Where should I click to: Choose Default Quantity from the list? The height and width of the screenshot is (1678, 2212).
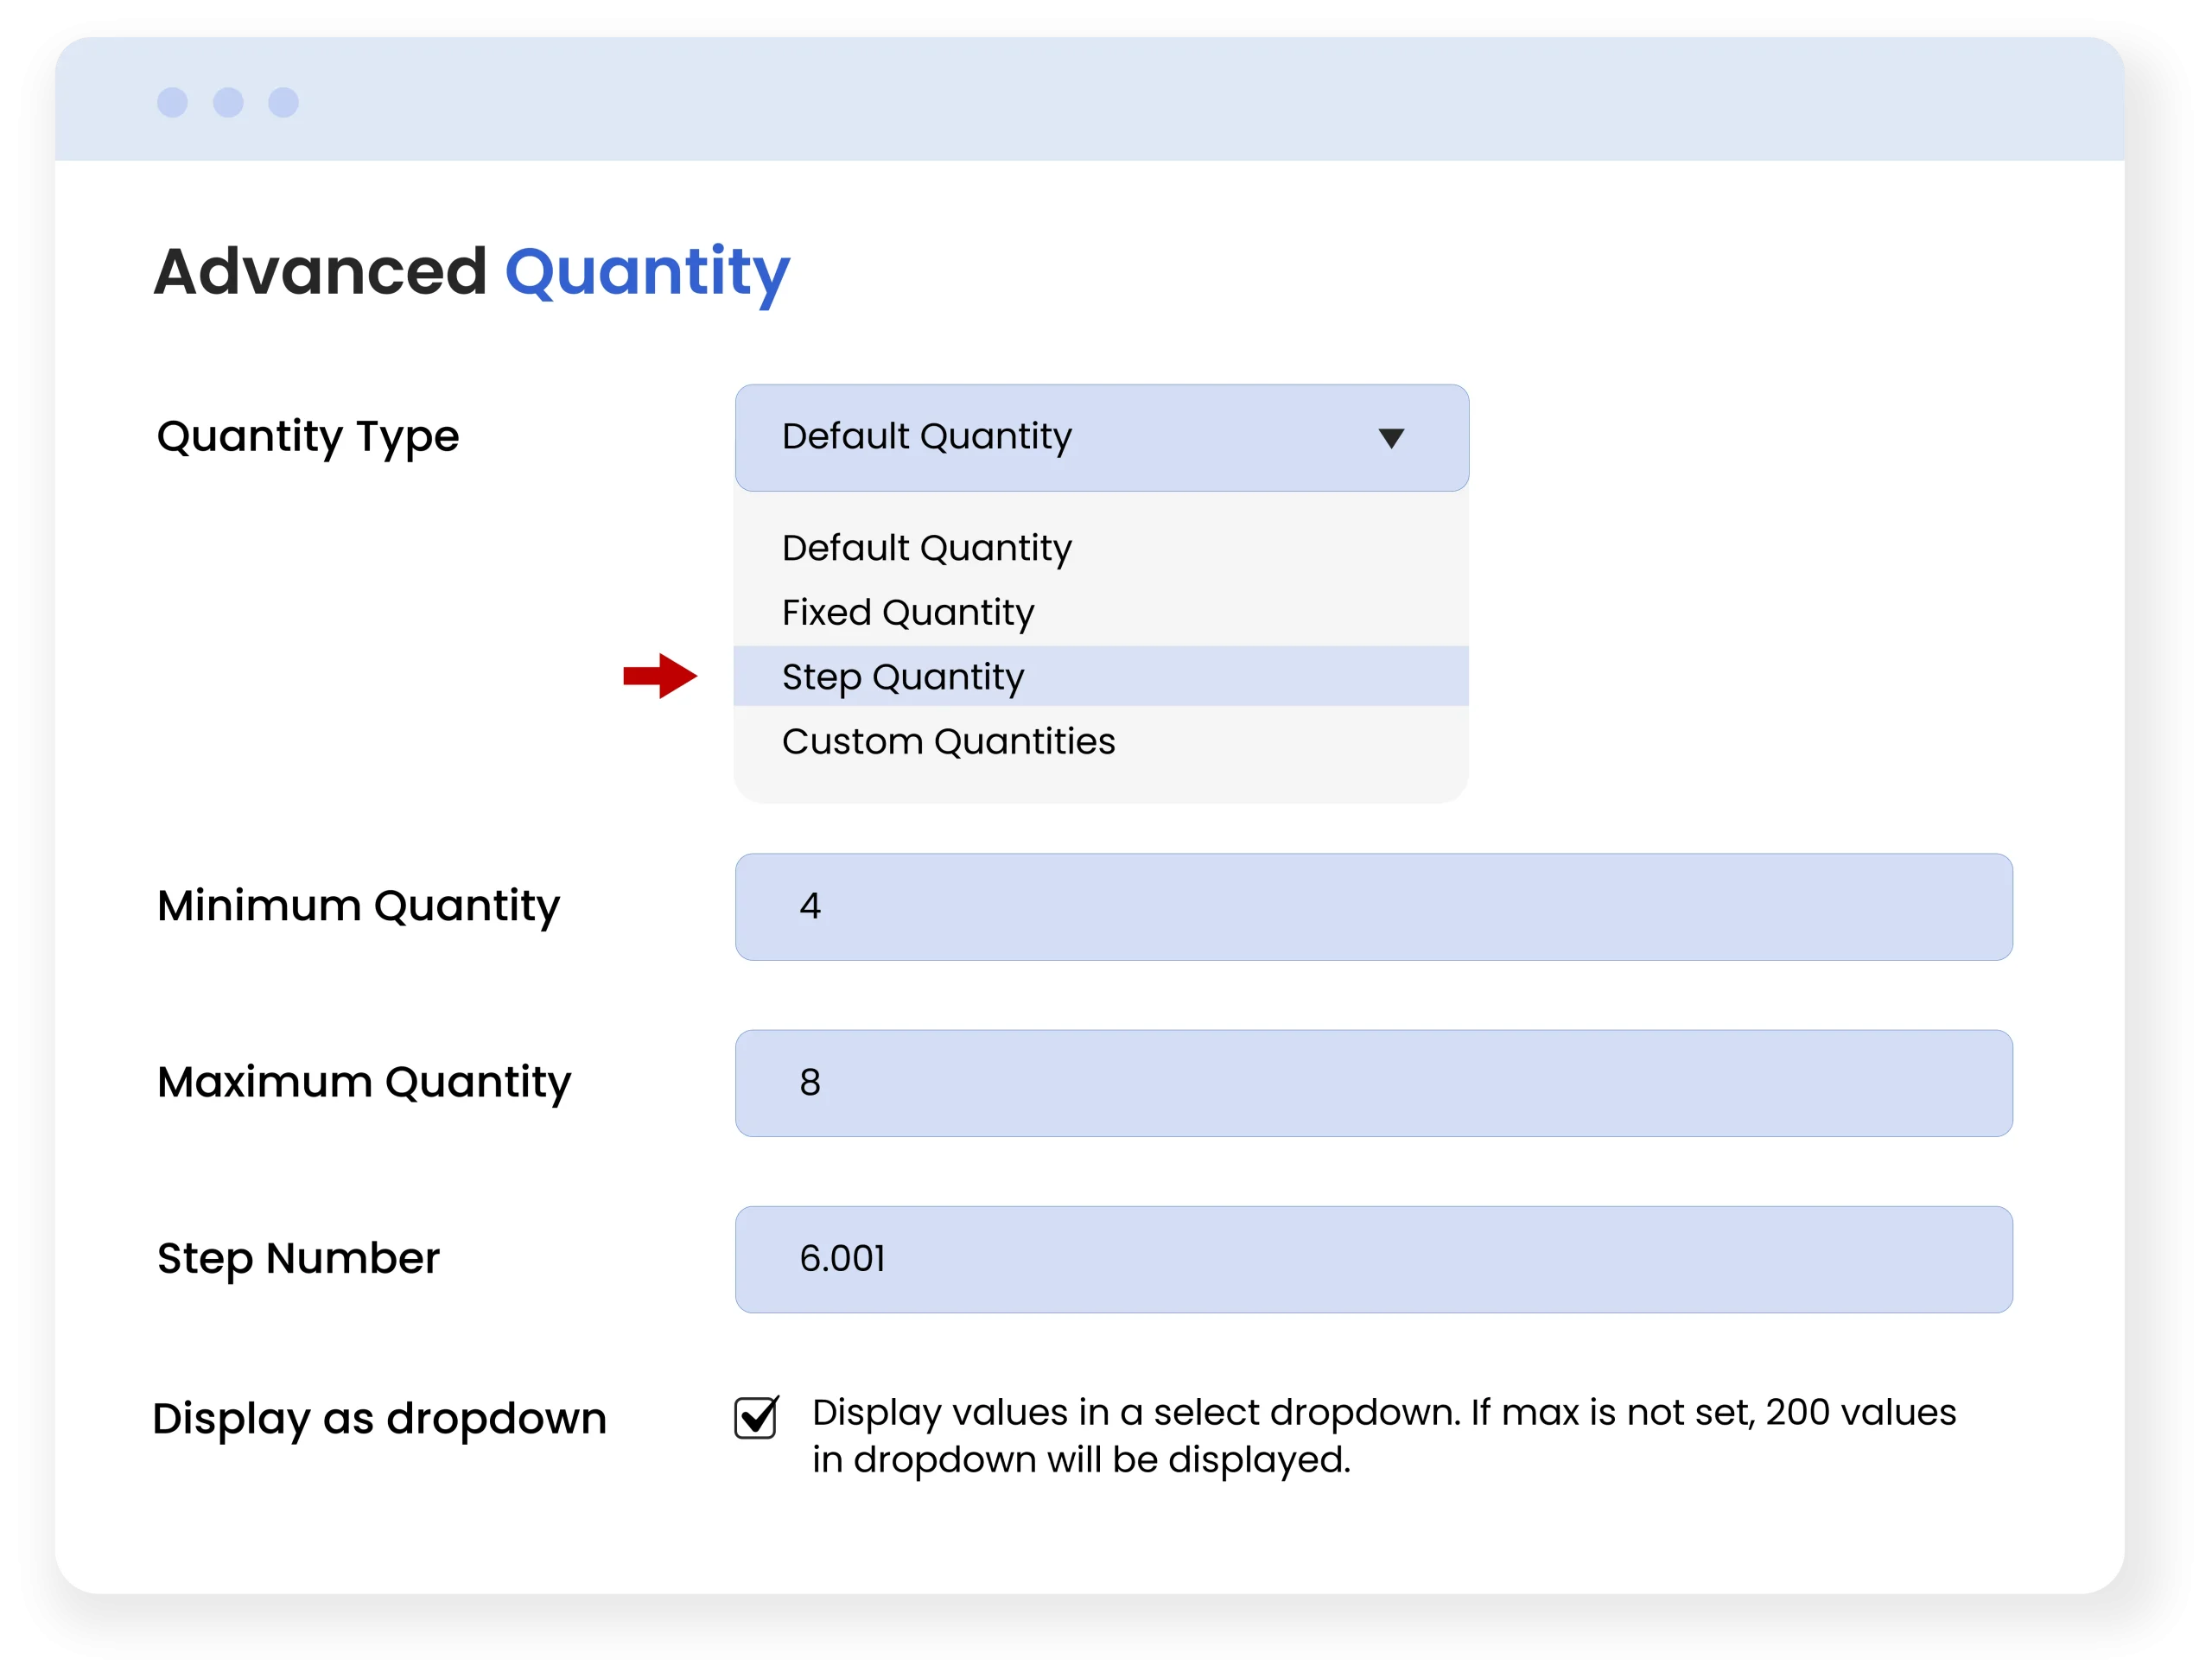point(926,548)
